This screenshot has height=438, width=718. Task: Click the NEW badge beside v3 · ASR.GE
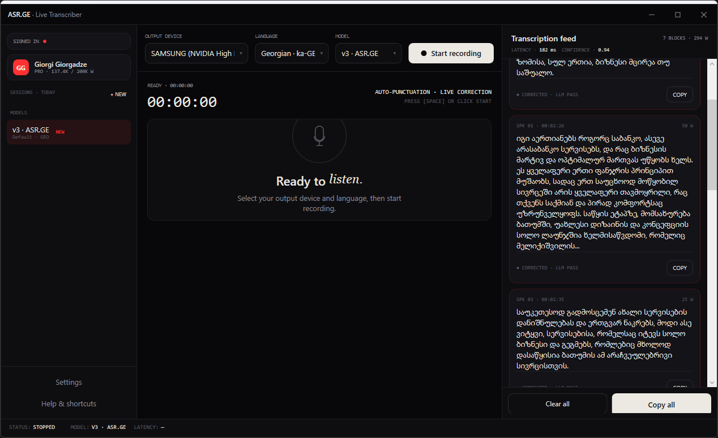pyautogui.click(x=60, y=132)
